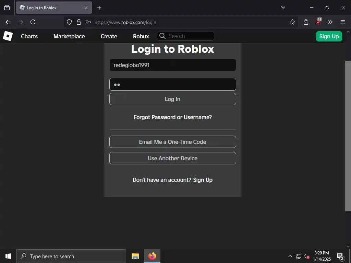
Task: Click the scrollbar down arrow
Action: click(x=348, y=247)
